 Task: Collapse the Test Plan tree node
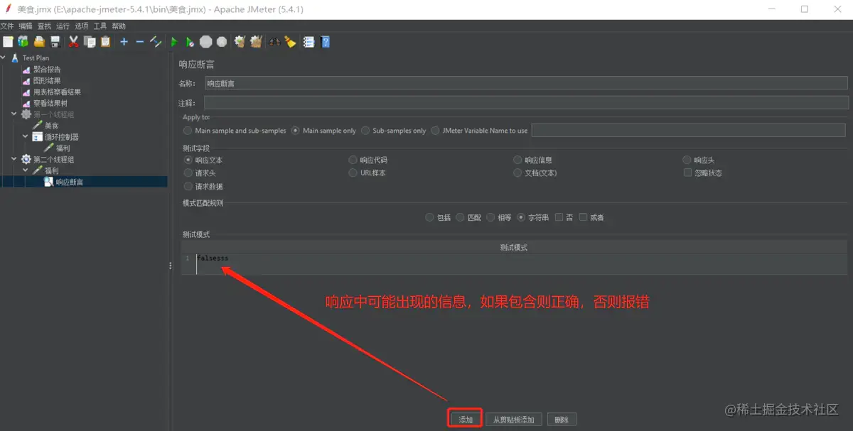point(4,58)
